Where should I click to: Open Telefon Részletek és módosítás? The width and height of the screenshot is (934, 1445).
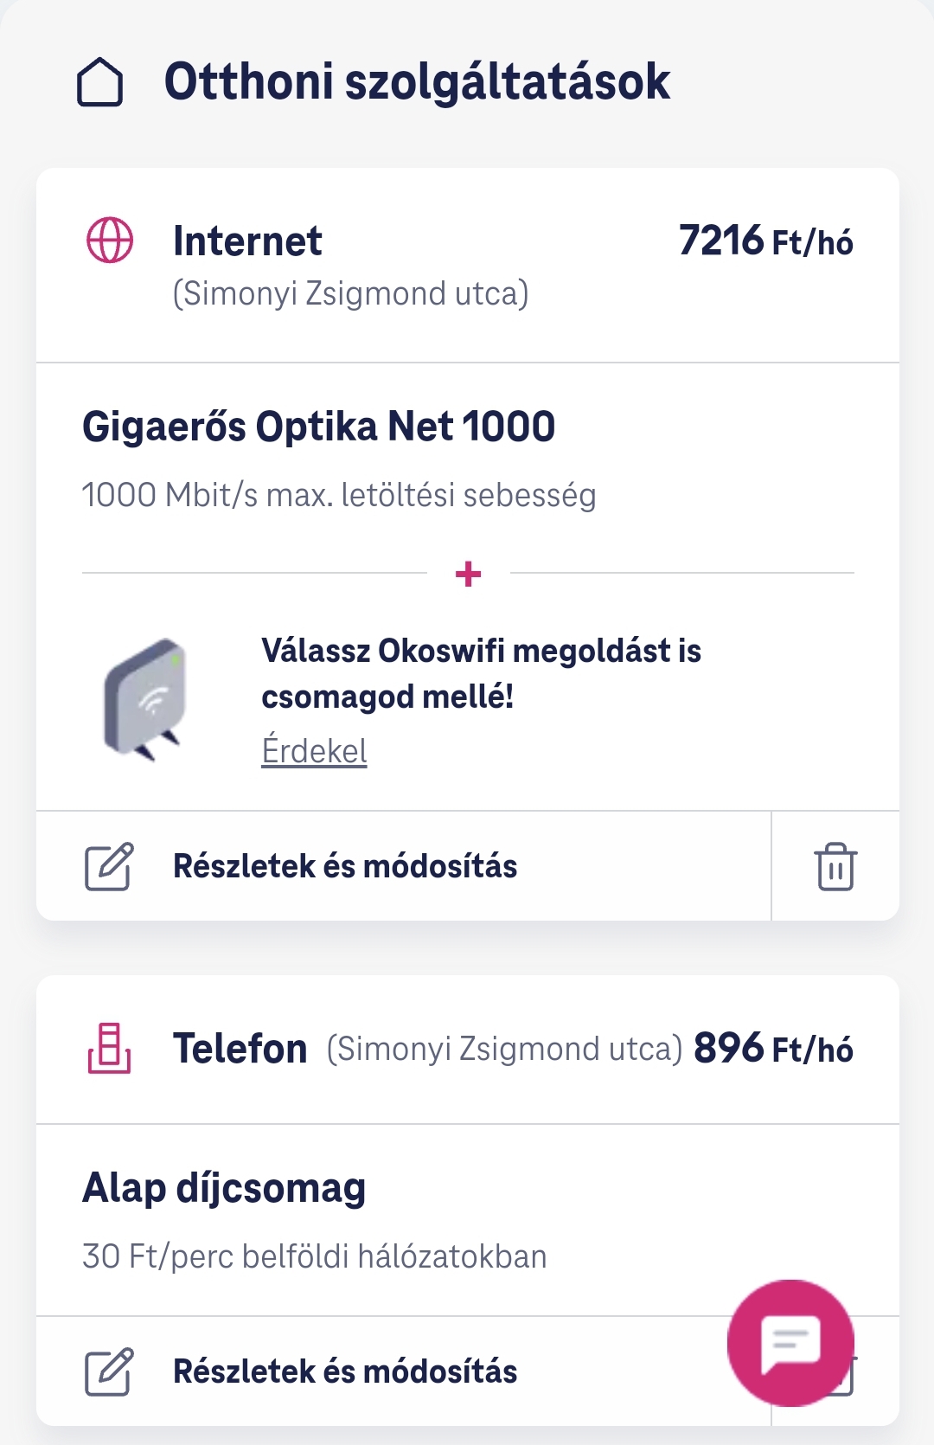point(345,1371)
